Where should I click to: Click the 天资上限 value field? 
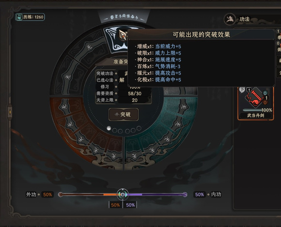135,100
